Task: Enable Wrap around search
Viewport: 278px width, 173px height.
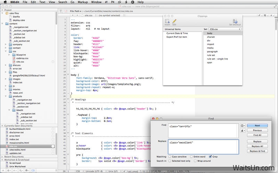Action: (x=195, y=161)
